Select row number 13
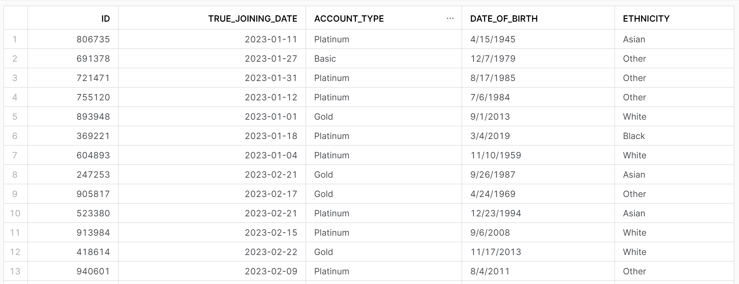 15,271
